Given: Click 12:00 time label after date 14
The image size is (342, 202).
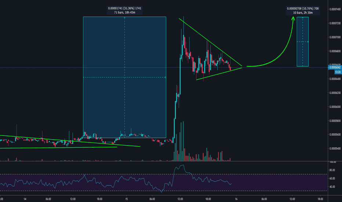Looking at the screenshot, I should pos(73,199).
